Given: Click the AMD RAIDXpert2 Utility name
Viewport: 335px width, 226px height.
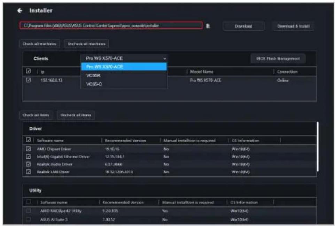Looking at the screenshot, I should 61,211.
